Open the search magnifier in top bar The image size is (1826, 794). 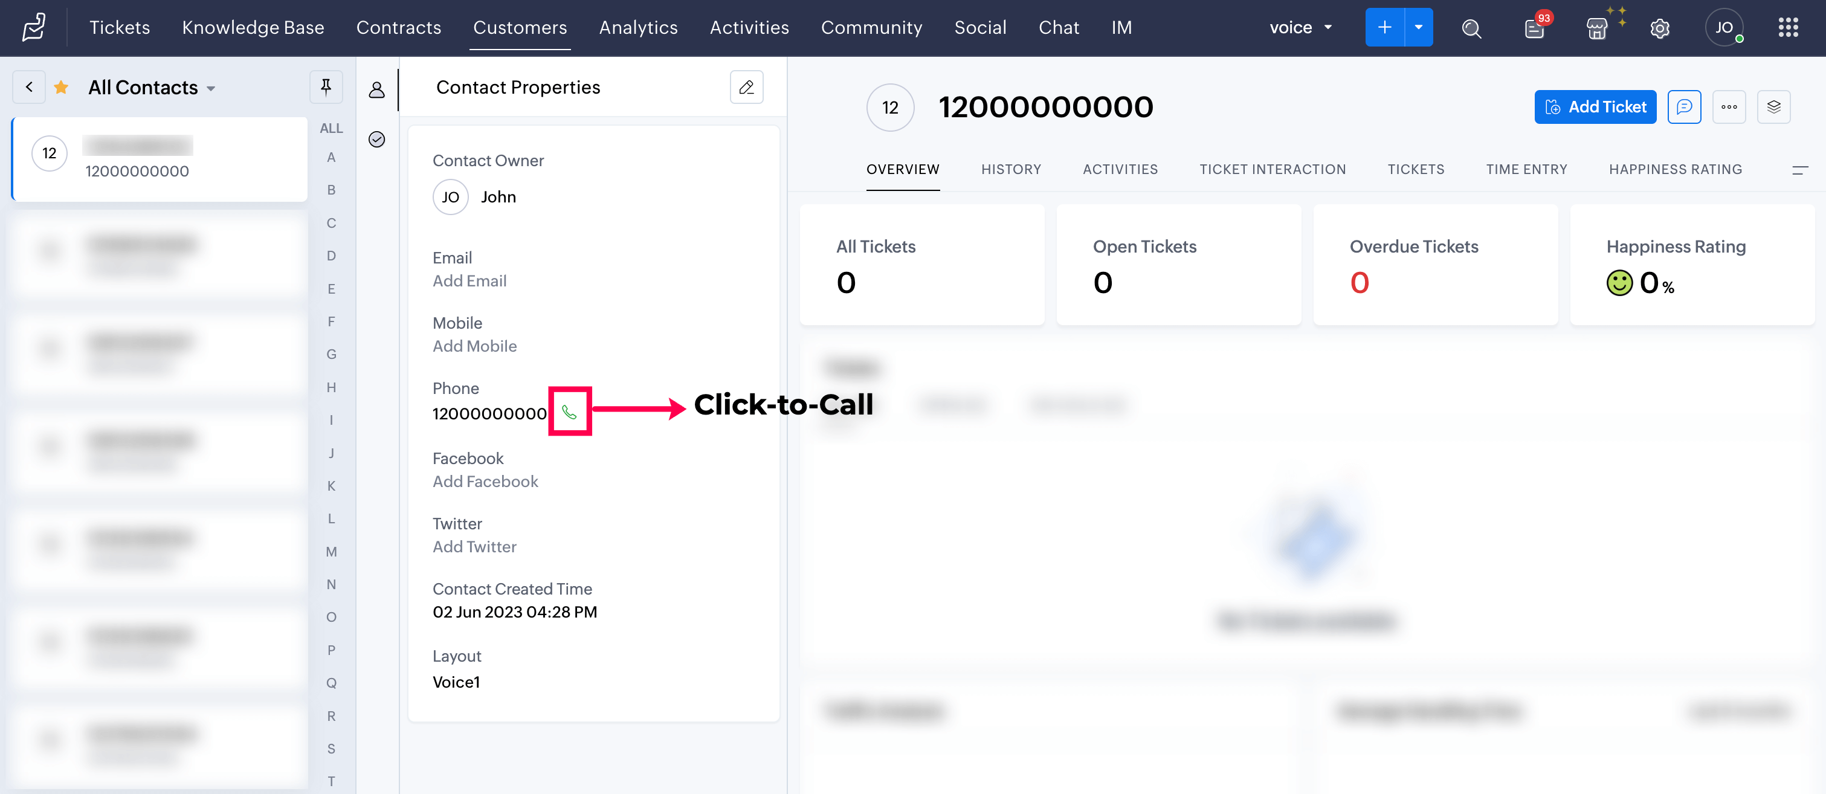(x=1471, y=28)
